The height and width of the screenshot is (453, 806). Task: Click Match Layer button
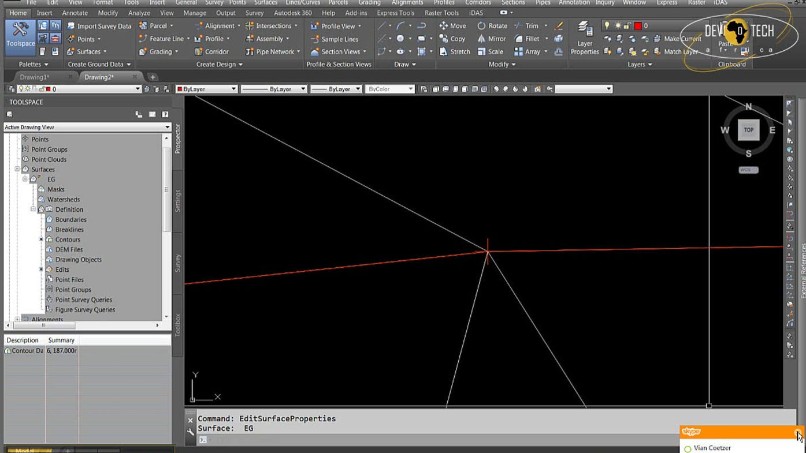(x=676, y=52)
